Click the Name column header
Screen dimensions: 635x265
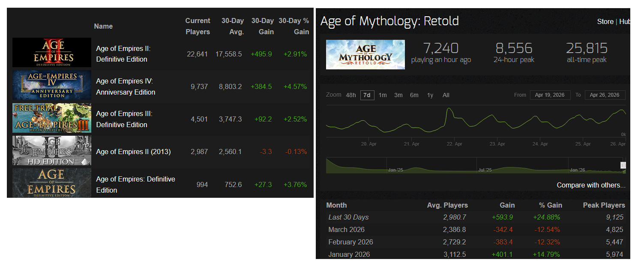103,26
